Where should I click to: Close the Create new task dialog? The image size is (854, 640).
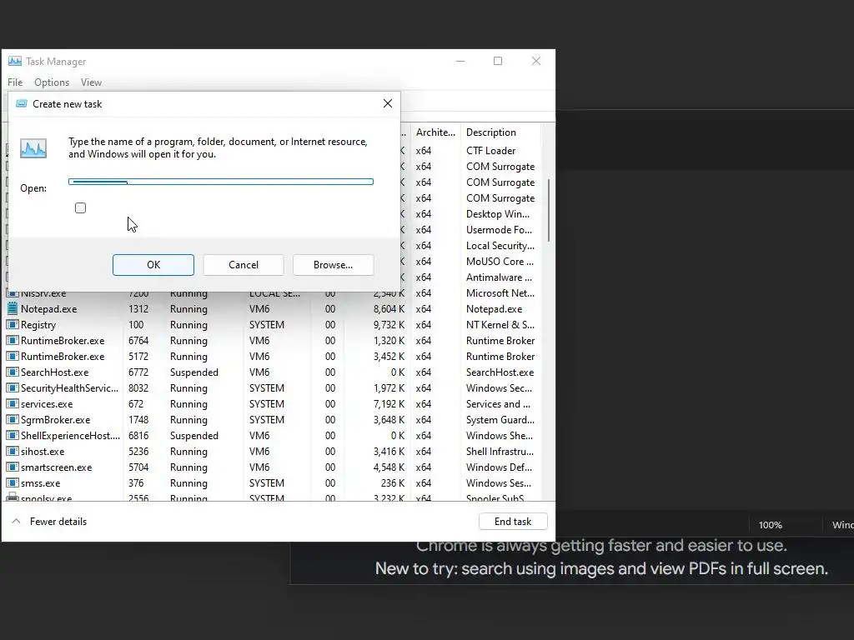(x=387, y=103)
